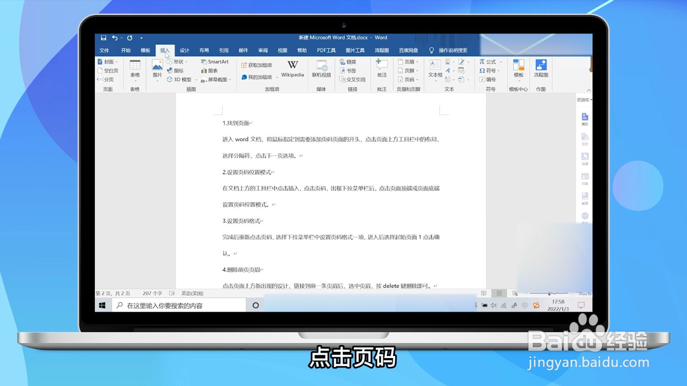Viewport: 687px width, 386px height.
Task: Switch to read mode view
Action: pyautogui.click(x=483, y=293)
